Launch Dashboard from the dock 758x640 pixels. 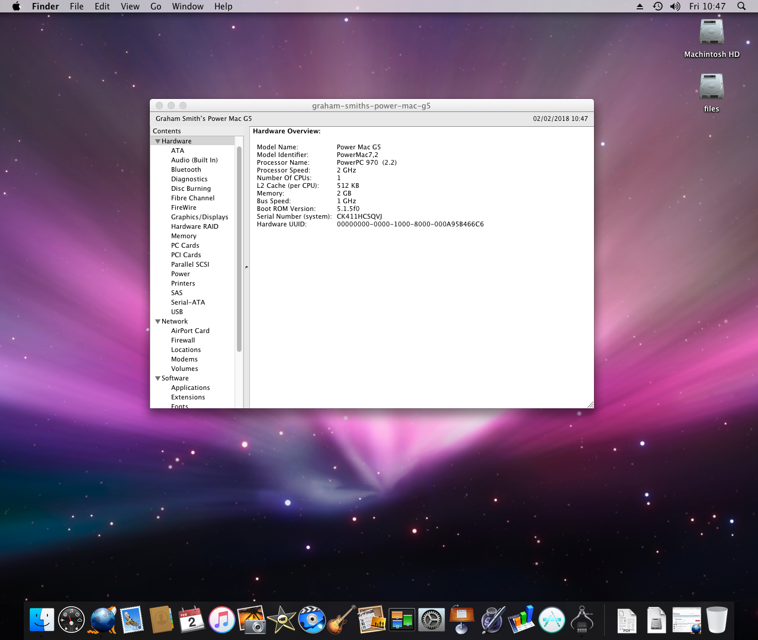coord(72,620)
